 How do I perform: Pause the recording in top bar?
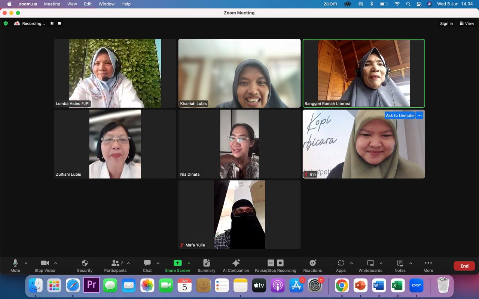point(52,23)
